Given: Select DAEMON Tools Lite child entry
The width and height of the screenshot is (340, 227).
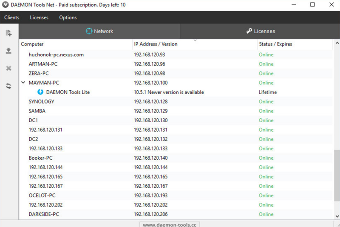Looking at the screenshot, I should coord(68,92).
